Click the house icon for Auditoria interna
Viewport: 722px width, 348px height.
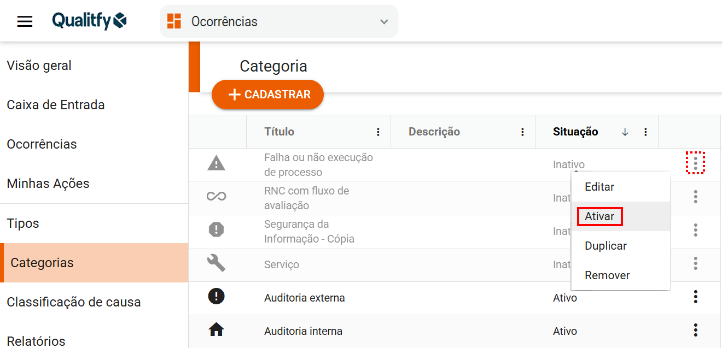click(x=217, y=329)
